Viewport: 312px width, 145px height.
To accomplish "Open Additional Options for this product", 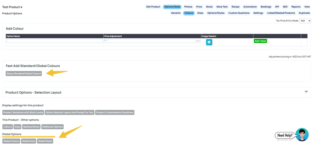I will (x=53, y=127).
